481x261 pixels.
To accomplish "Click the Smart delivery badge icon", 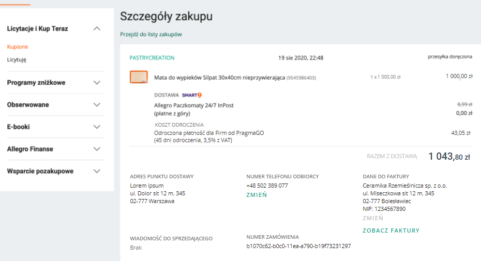I will click(192, 95).
